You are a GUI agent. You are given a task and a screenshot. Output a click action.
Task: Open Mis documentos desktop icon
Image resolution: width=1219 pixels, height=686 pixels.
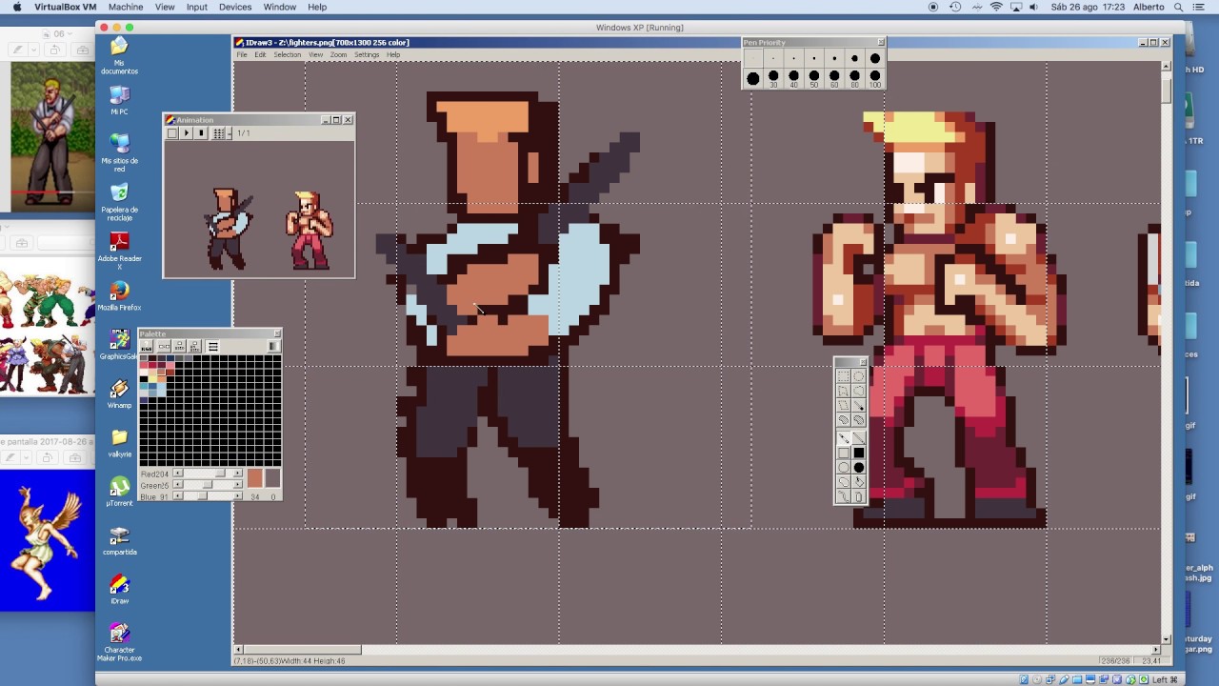119,55
